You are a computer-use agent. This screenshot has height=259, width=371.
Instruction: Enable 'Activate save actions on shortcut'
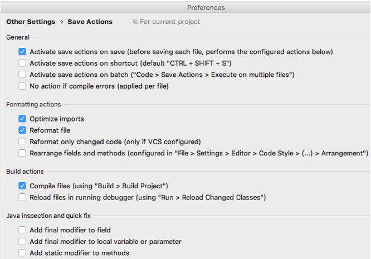point(22,63)
